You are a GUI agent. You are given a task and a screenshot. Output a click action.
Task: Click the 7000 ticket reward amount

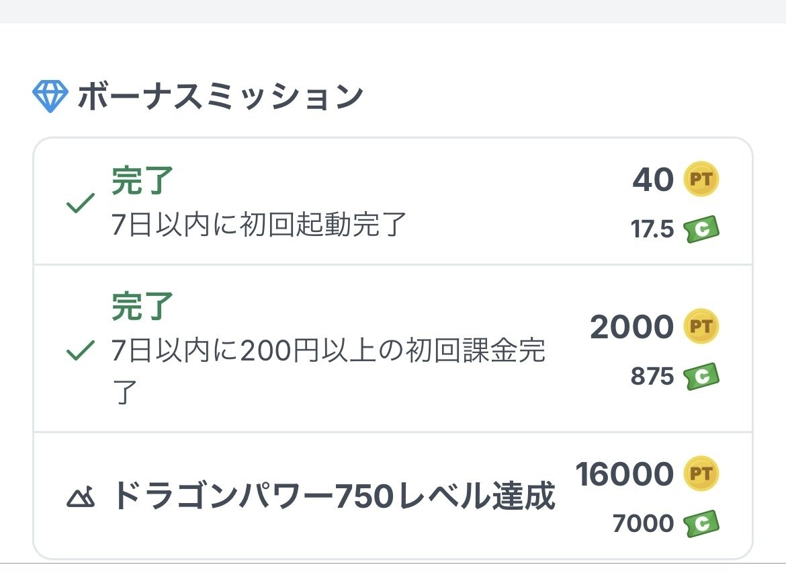pos(643,523)
